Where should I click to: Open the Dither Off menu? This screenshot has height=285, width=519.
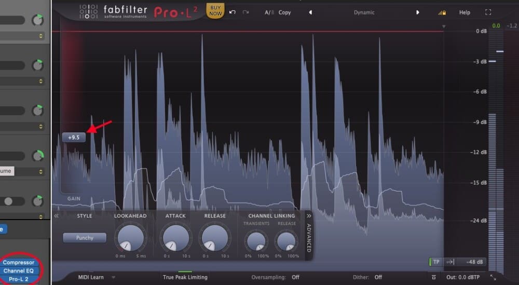378,277
